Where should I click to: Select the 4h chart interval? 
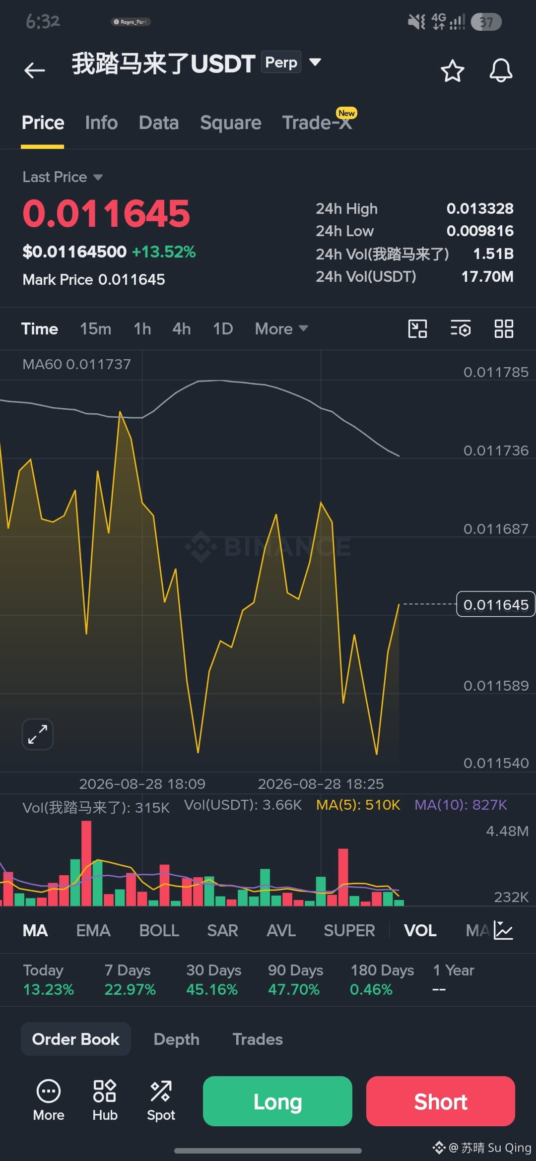182,328
